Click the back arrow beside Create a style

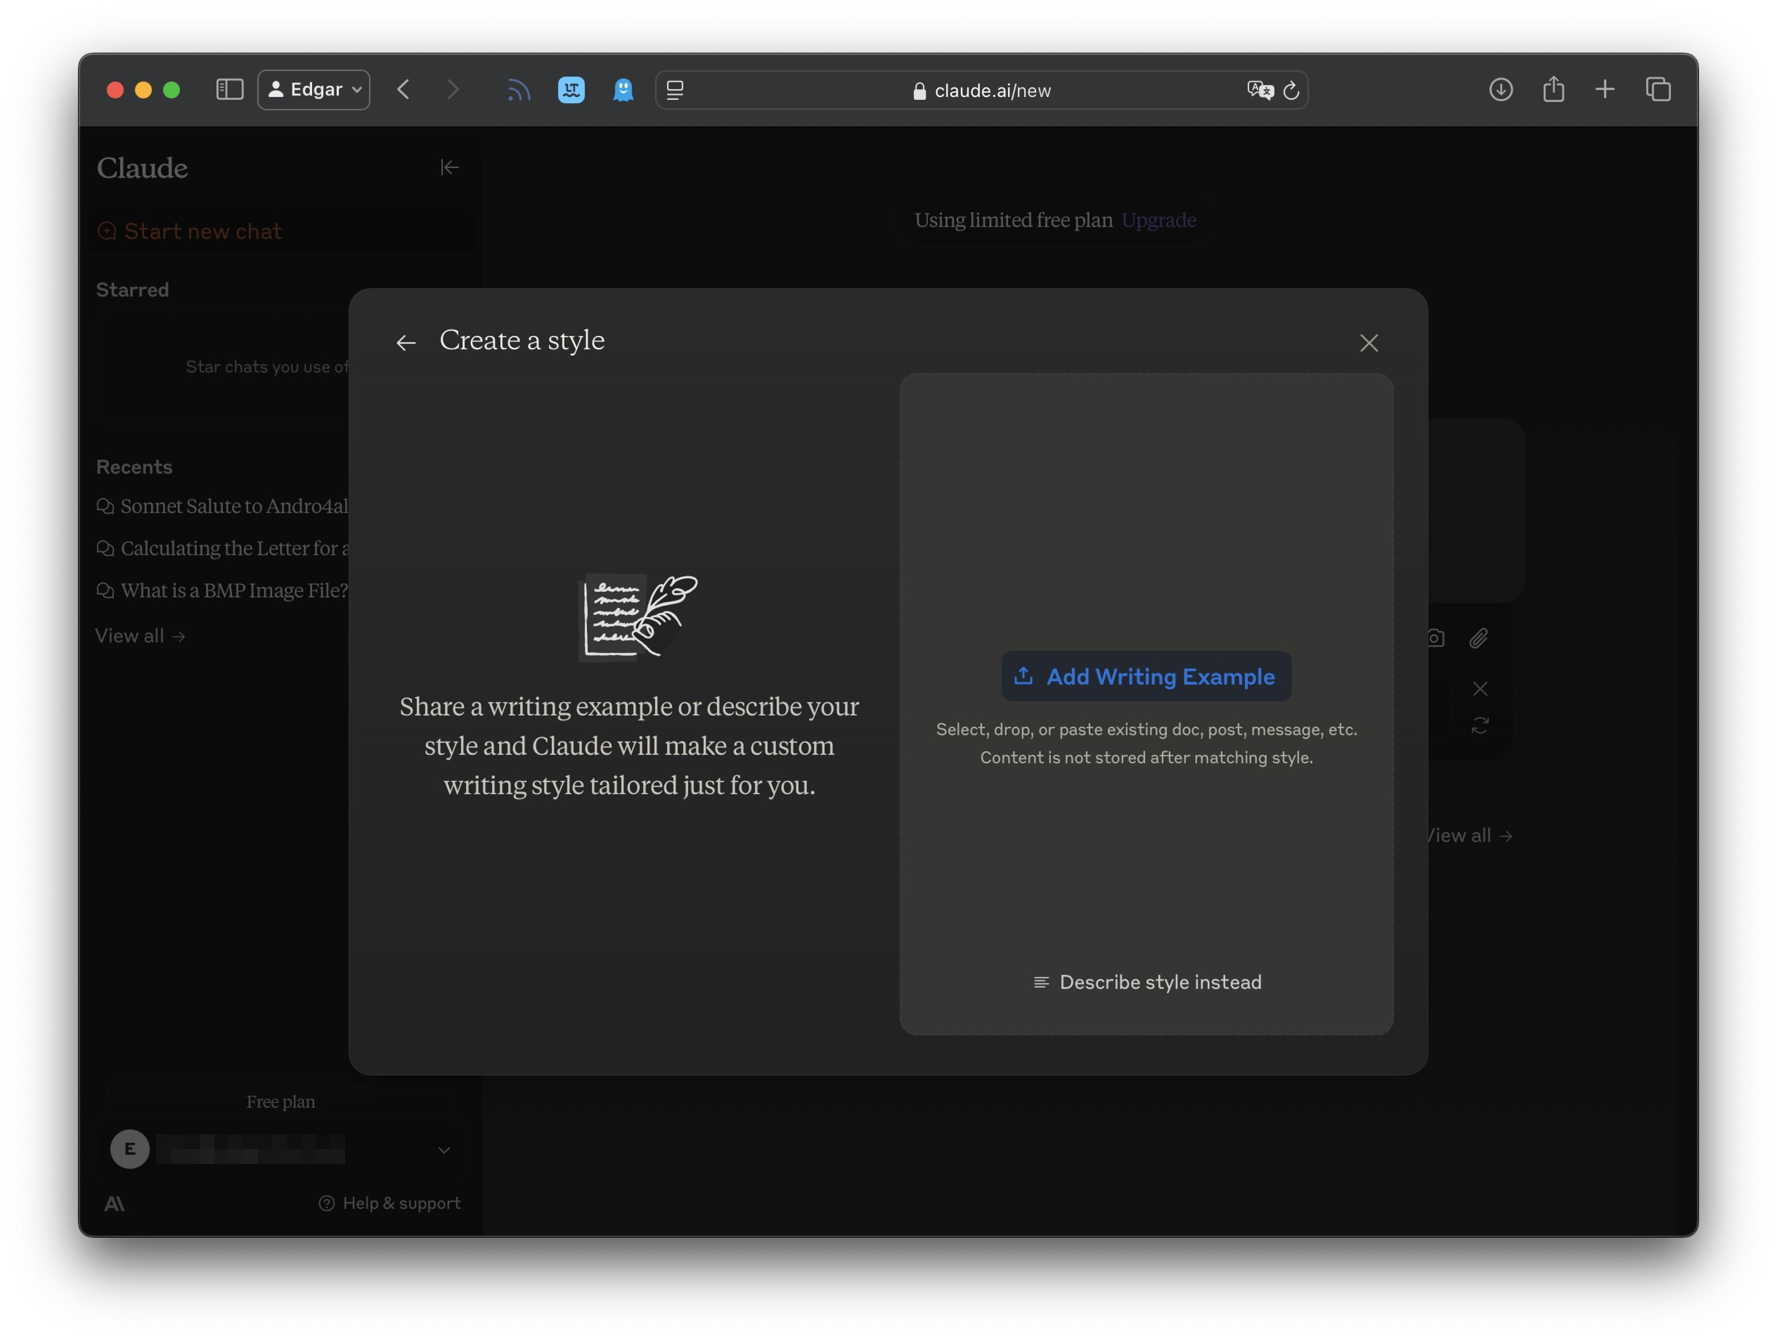406,343
